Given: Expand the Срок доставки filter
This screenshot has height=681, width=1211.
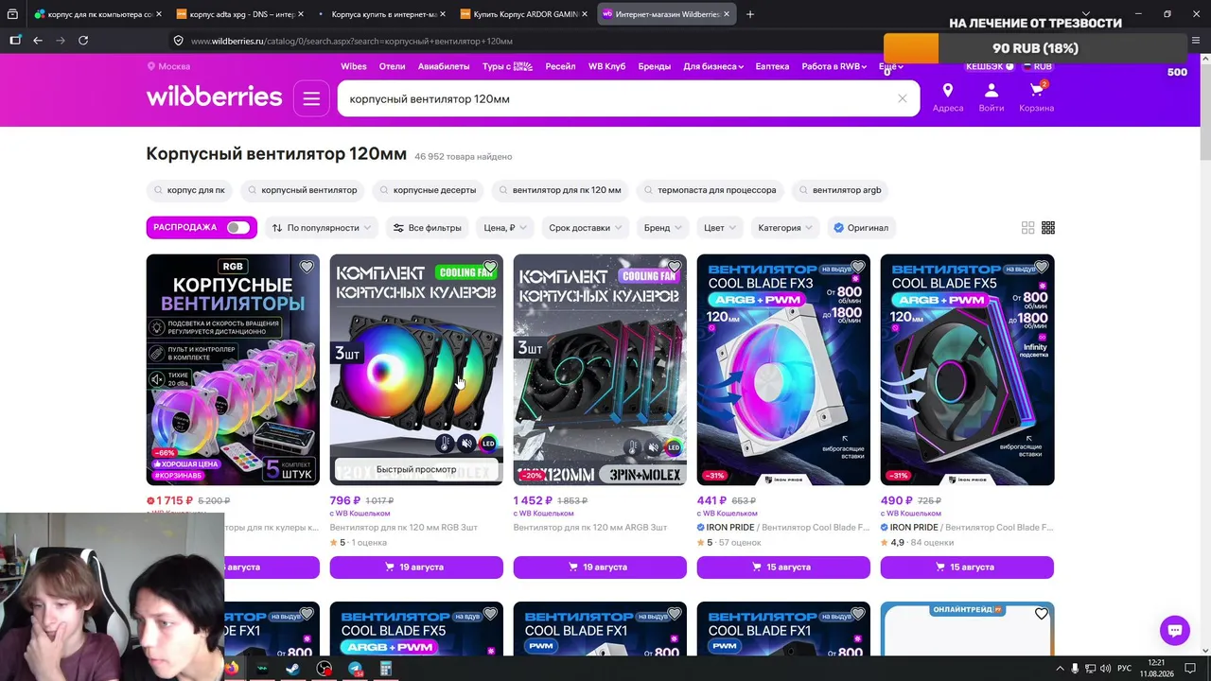Looking at the screenshot, I should click(586, 228).
